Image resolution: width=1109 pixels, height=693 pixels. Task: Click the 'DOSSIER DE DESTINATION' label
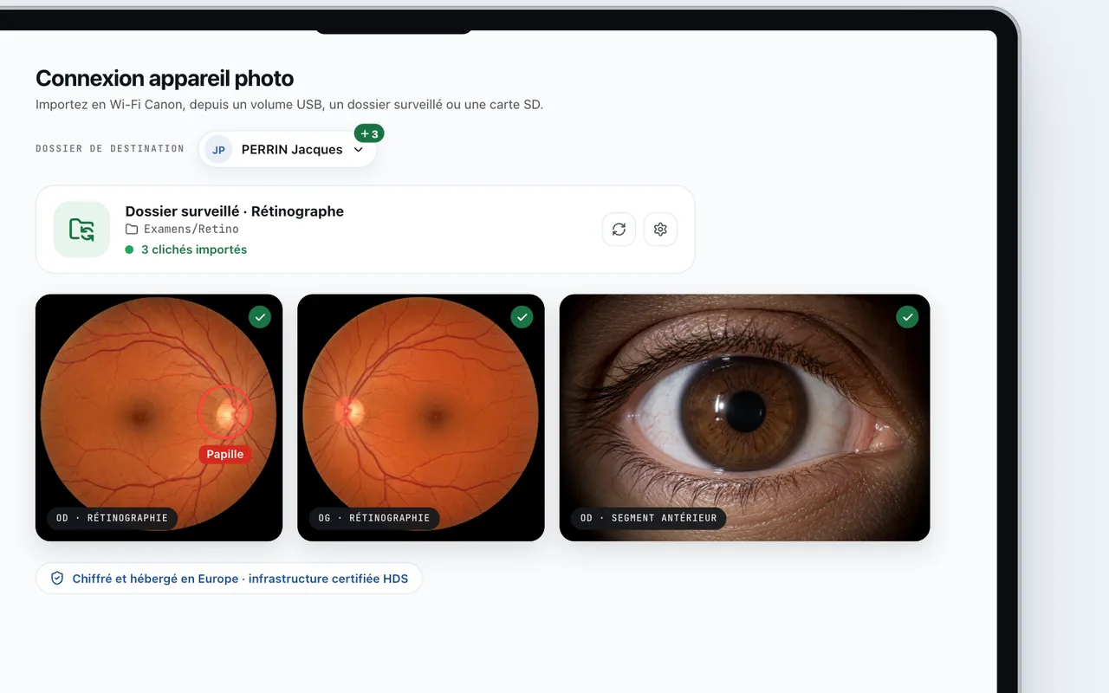tap(110, 149)
